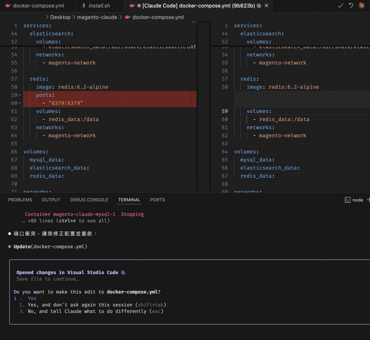Click the sticky elasticsearch: header in the left pane
The width and height of the screenshot is (370, 340).
click(51, 34)
